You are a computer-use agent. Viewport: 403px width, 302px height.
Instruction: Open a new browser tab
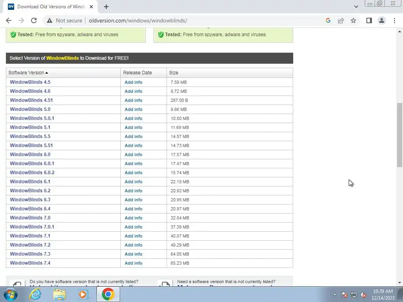(x=106, y=7)
